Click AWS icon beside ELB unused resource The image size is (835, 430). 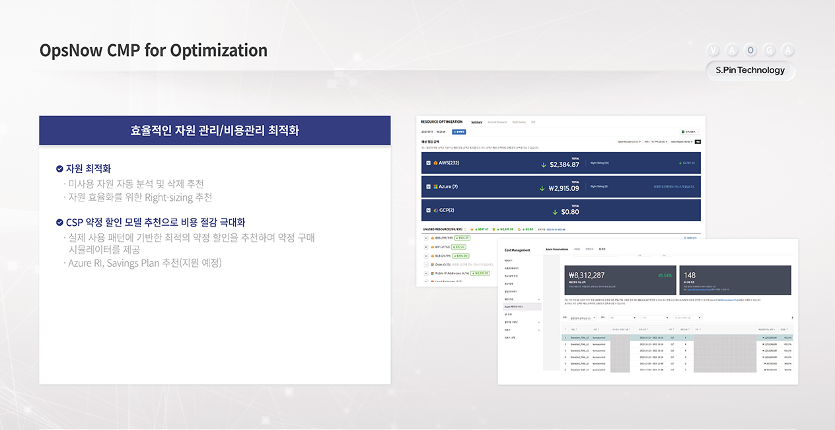click(432, 256)
